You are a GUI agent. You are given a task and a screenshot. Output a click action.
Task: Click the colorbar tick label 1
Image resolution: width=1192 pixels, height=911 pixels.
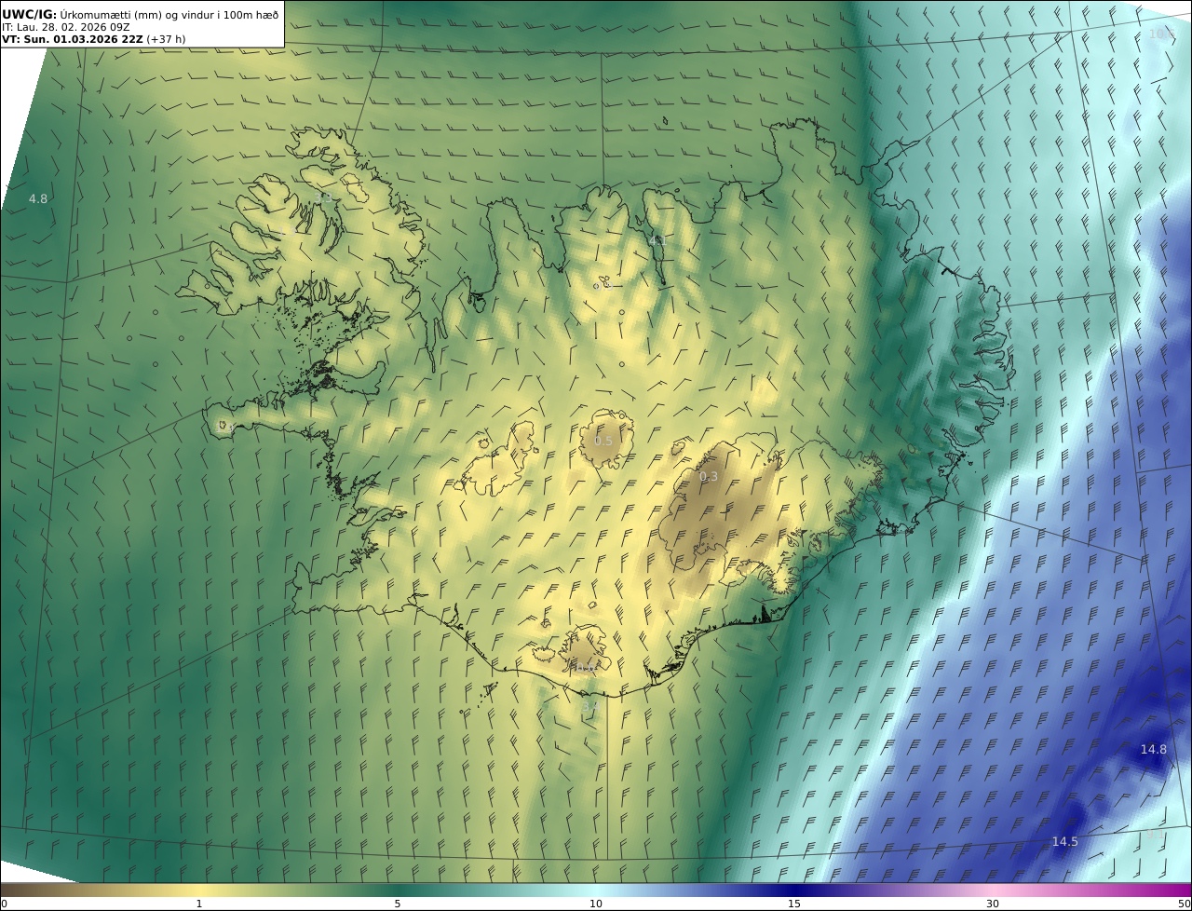click(199, 904)
